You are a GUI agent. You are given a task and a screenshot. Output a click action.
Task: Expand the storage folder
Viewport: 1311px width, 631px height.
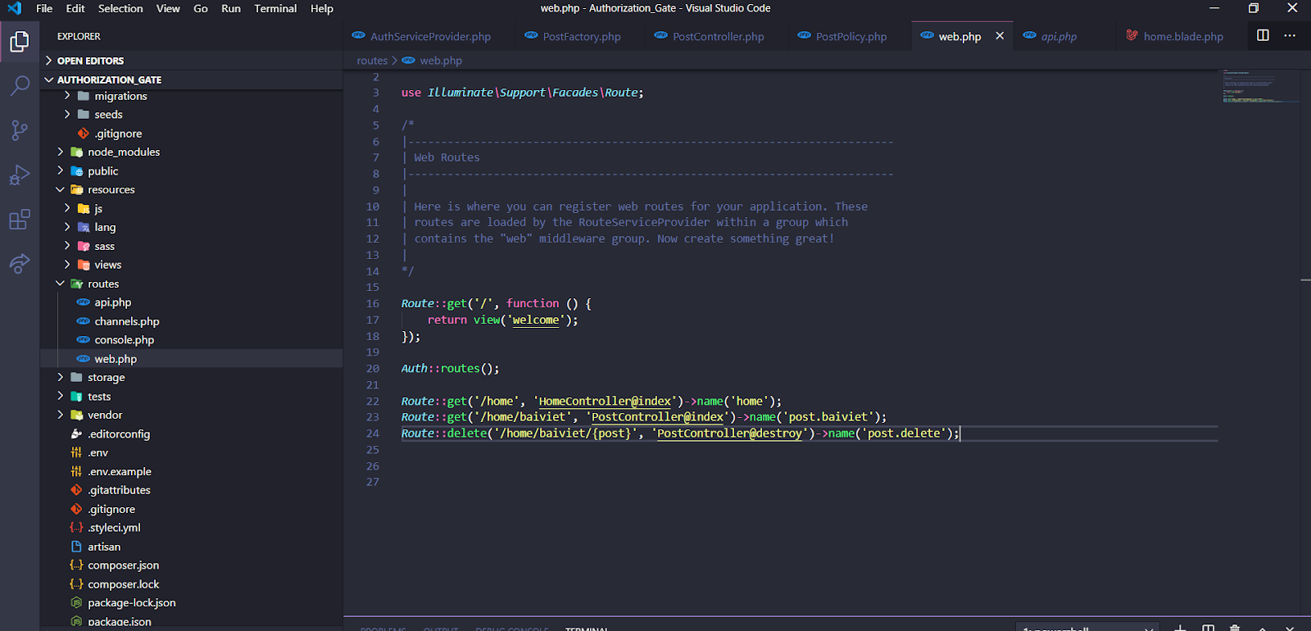pyautogui.click(x=61, y=377)
